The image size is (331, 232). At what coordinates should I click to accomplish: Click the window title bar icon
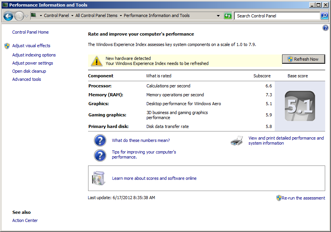pos(5,5)
